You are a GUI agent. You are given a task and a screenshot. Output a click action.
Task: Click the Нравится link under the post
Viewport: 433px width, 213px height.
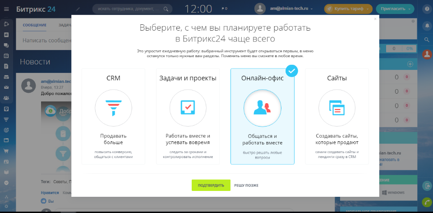tap(50, 193)
